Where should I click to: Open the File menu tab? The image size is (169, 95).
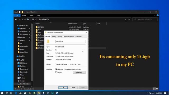[17, 15]
